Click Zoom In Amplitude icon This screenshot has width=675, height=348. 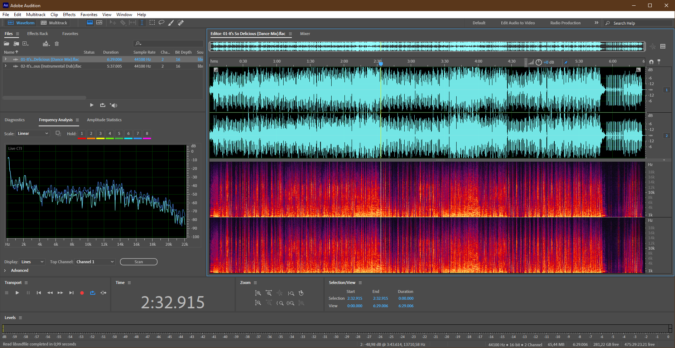(x=258, y=293)
